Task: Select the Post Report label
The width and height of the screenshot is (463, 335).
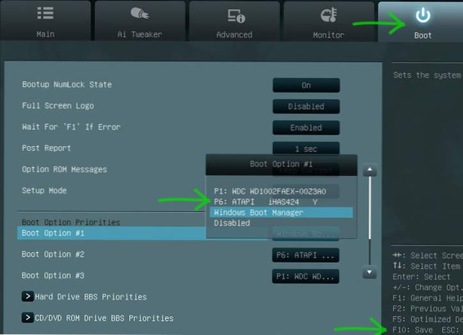Action: pyautogui.click(x=46, y=148)
